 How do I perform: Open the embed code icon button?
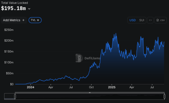[x=150, y=20]
